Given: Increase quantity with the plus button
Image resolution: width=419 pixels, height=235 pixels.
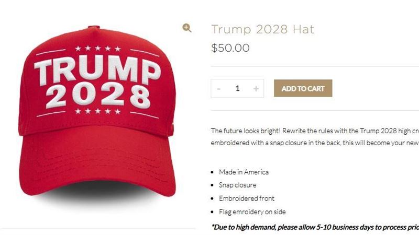Looking at the screenshot, I should [x=256, y=88].
